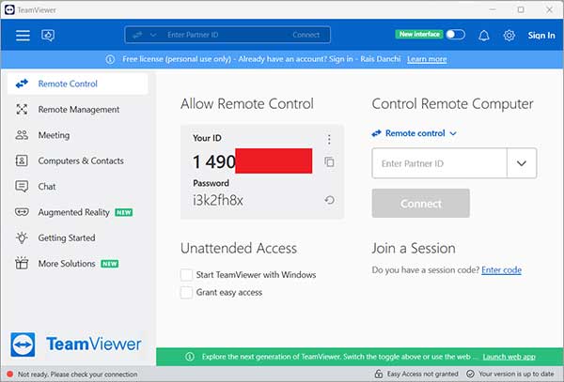This screenshot has width=564, height=382.
Task: Click the TeamViewer logo in sidebar
Action: coord(77,344)
